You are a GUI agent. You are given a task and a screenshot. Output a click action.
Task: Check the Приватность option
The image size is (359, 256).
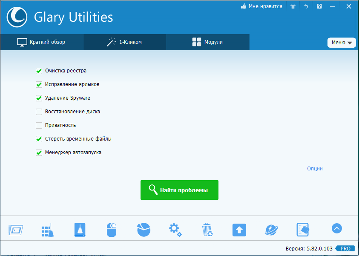39,125
